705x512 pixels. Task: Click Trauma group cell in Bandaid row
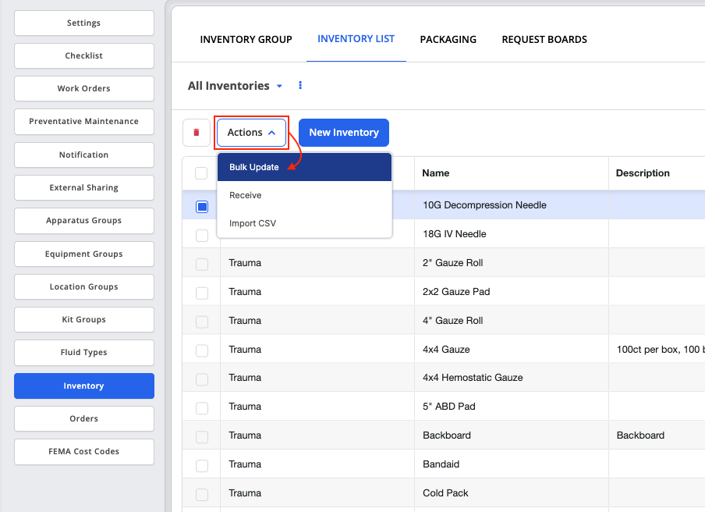tap(317, 464)
